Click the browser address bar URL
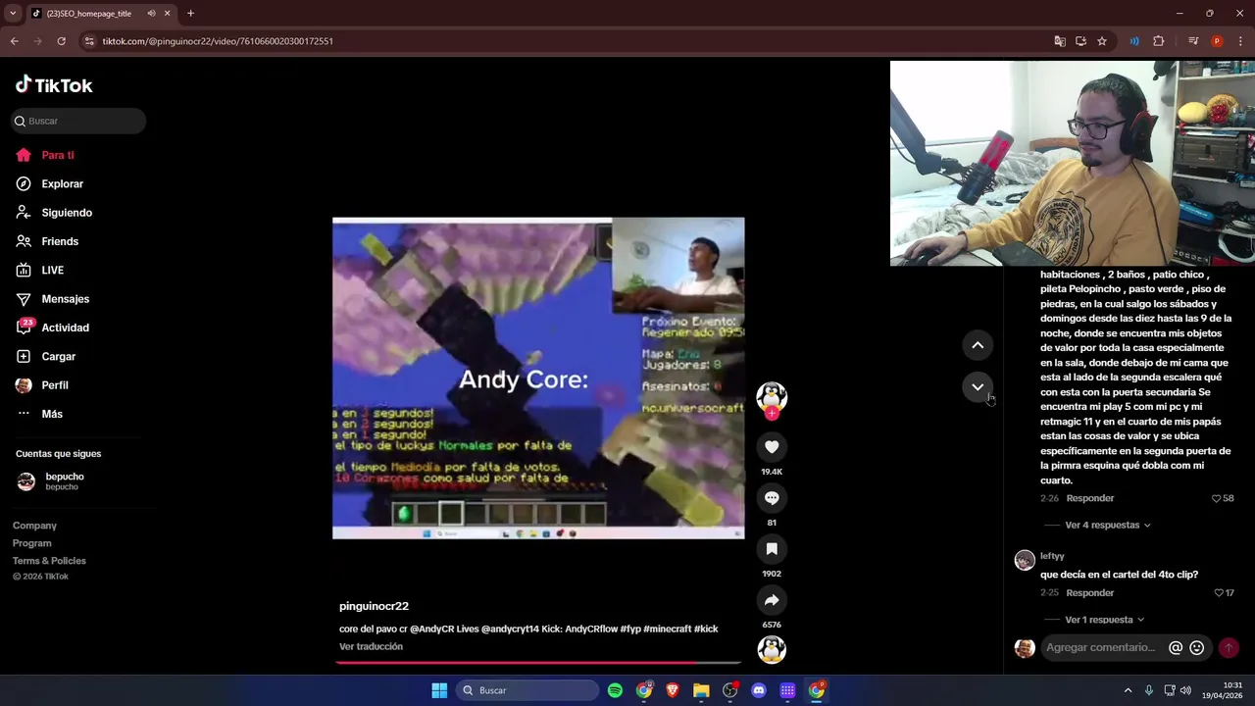 click(218, 41)
